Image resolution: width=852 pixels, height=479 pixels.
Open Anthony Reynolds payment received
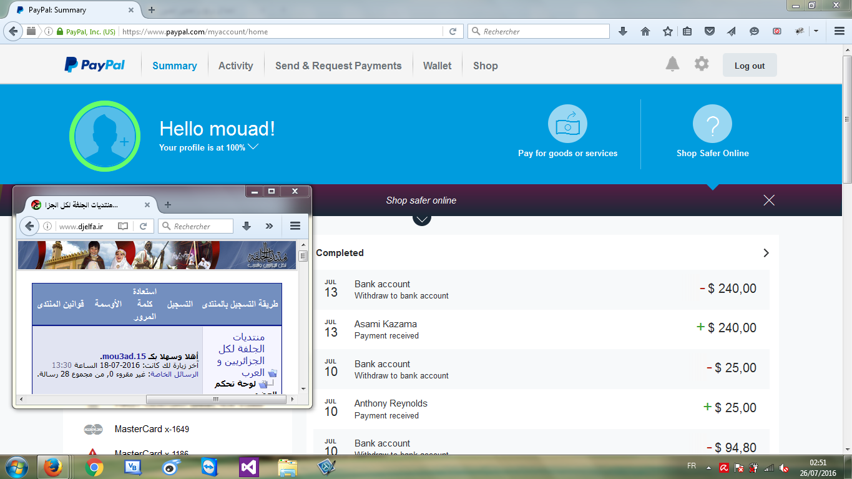coord(541,408)
